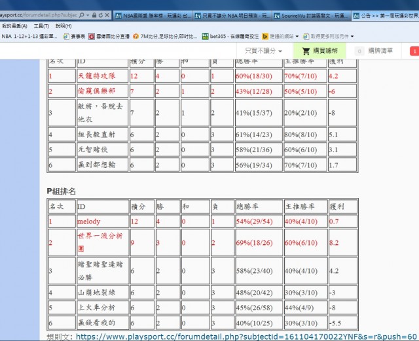Click the 購買噱幣 button
The image size is (419, 341).
[320, 51]
